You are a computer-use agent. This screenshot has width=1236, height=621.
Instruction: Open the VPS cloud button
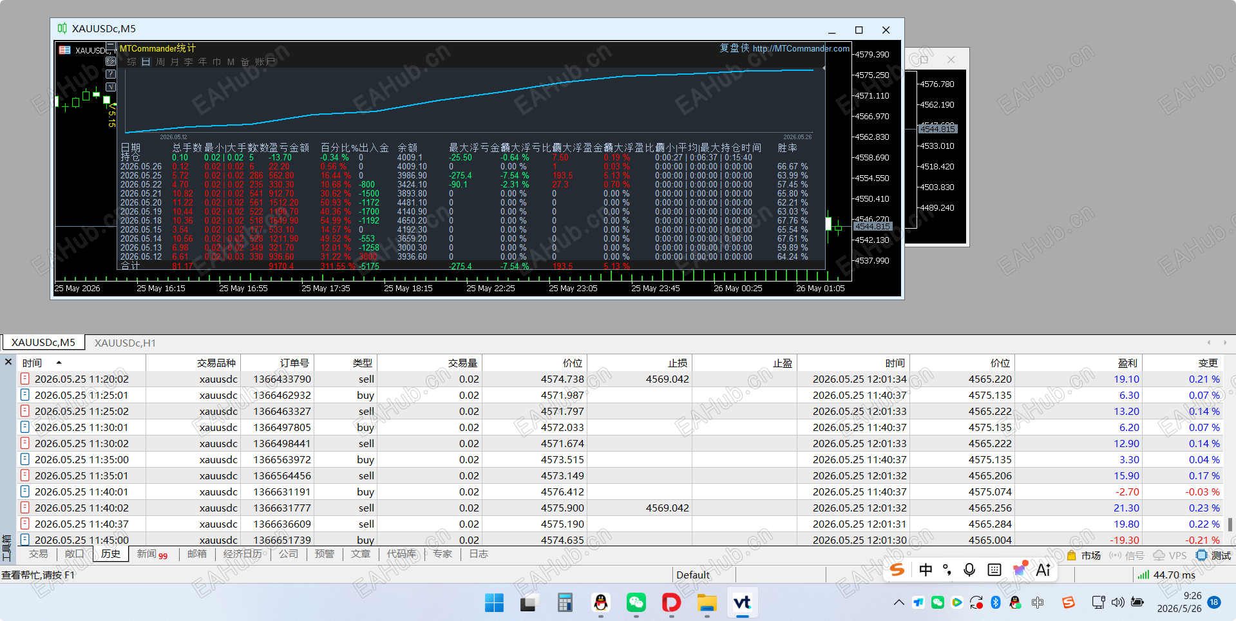1170,555
